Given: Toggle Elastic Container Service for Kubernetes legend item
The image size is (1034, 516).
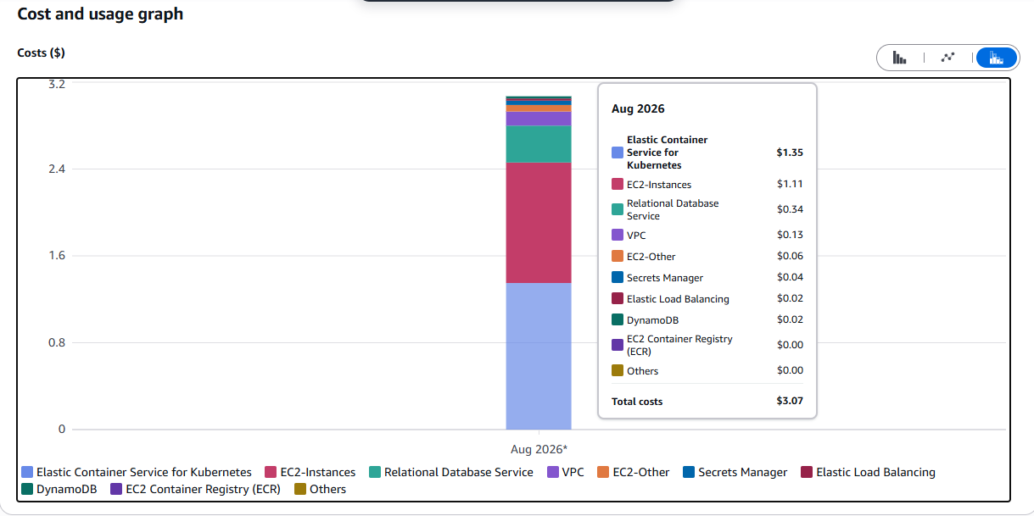Looking at the screenshot, I should pyautogui.click(x=137, y=472).
